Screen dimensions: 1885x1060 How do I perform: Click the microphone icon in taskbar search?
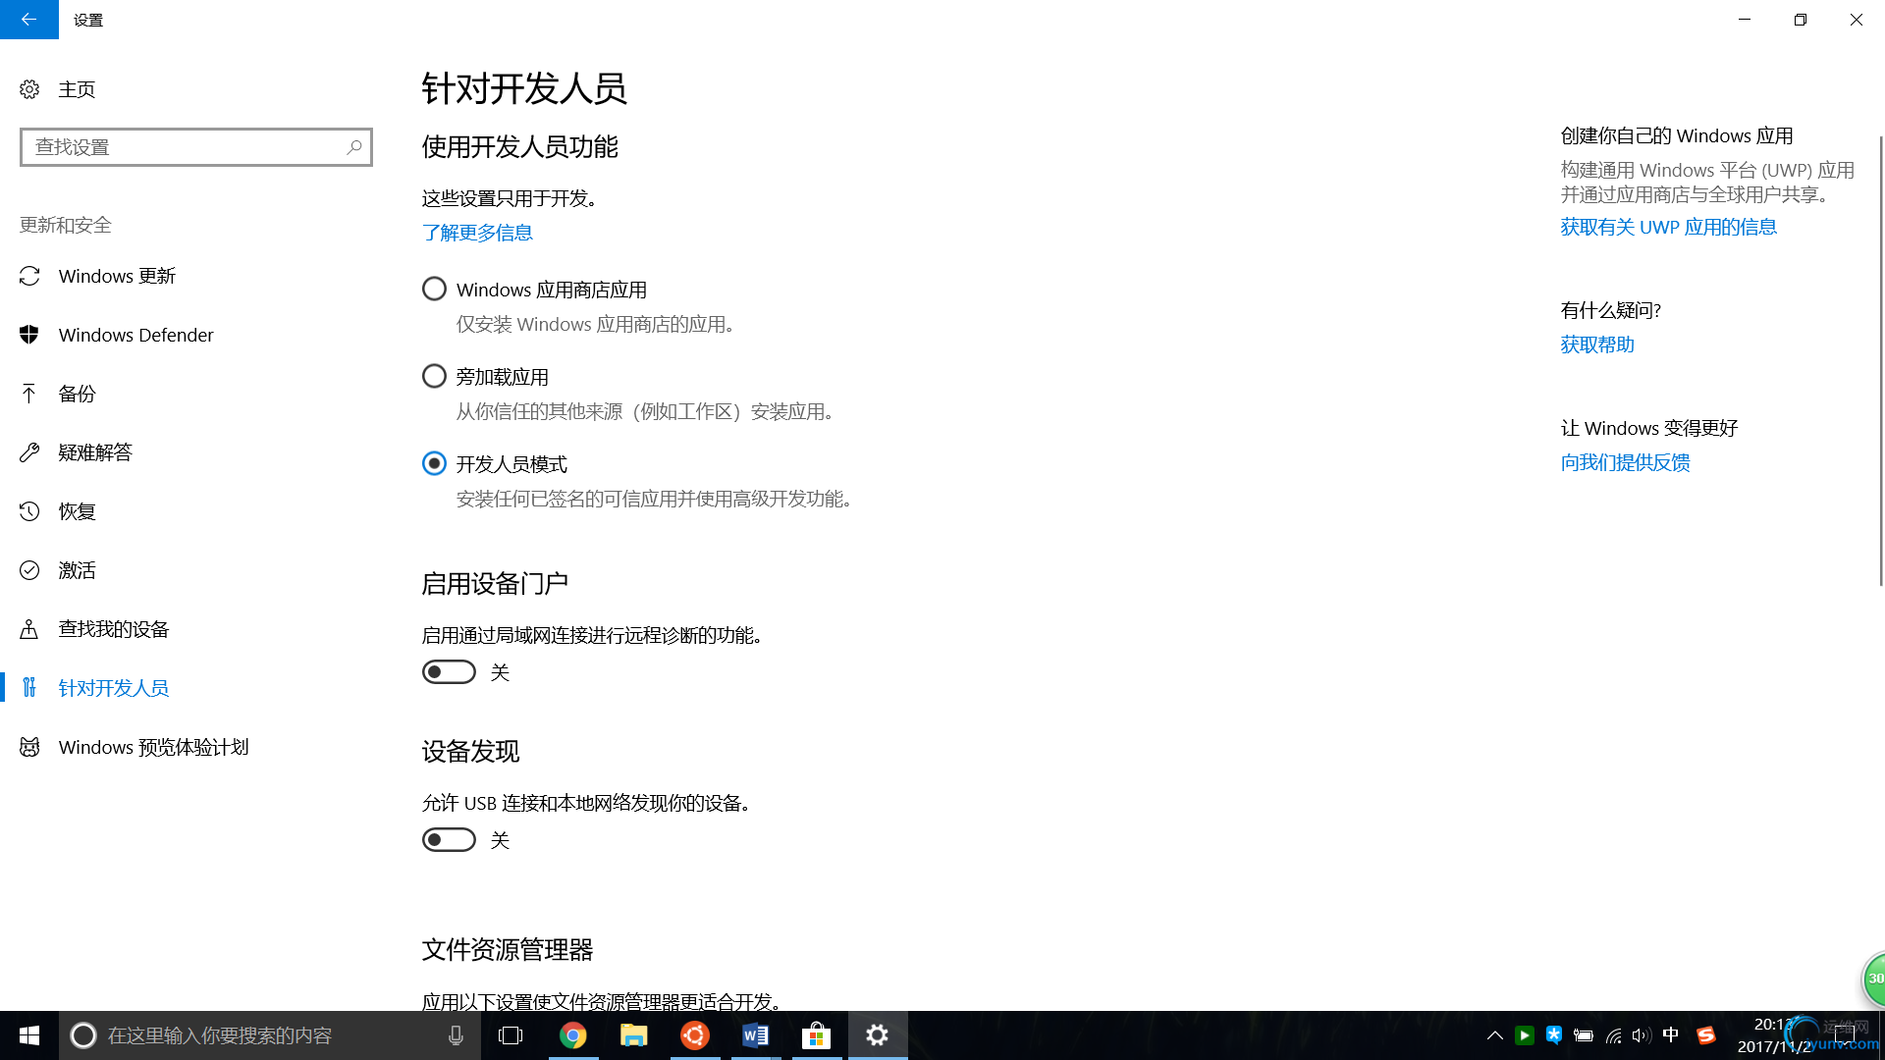[456, 1035]
